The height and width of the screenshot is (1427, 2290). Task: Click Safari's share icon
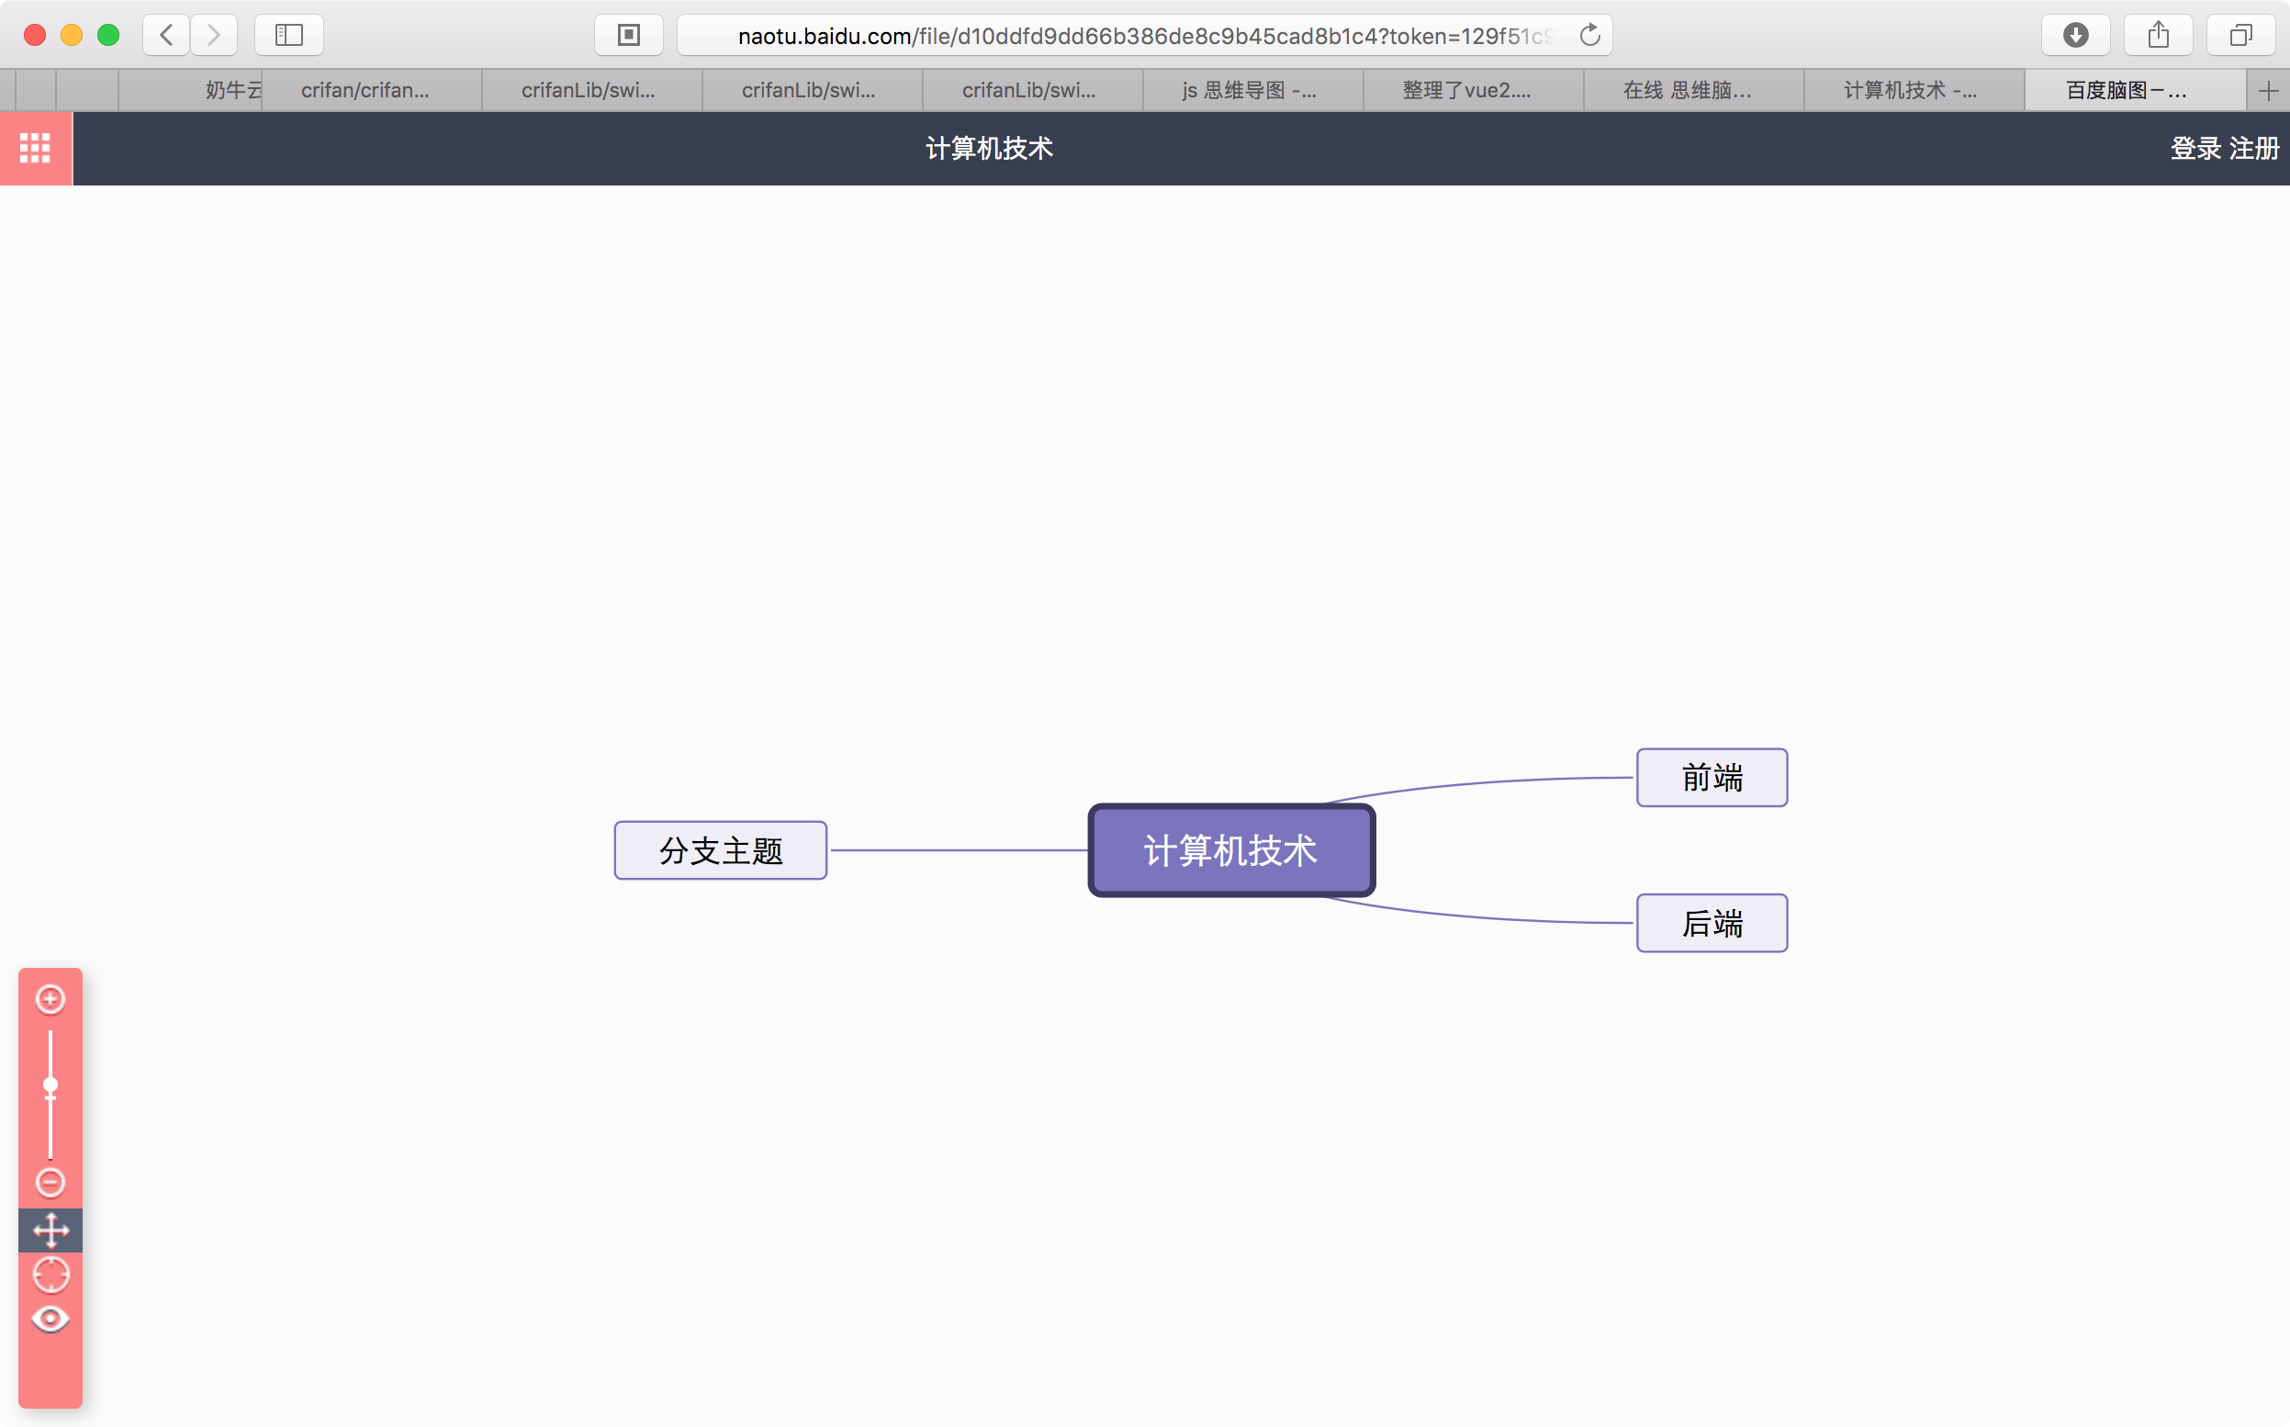pos(2158,35)
